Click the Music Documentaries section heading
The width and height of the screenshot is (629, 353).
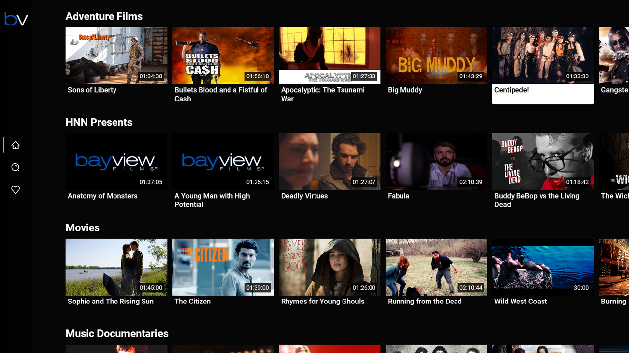(x=117, y=333)
